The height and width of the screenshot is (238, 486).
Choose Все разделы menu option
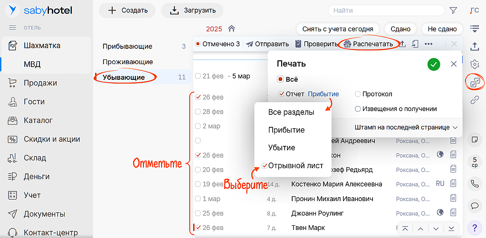point(291,112)
